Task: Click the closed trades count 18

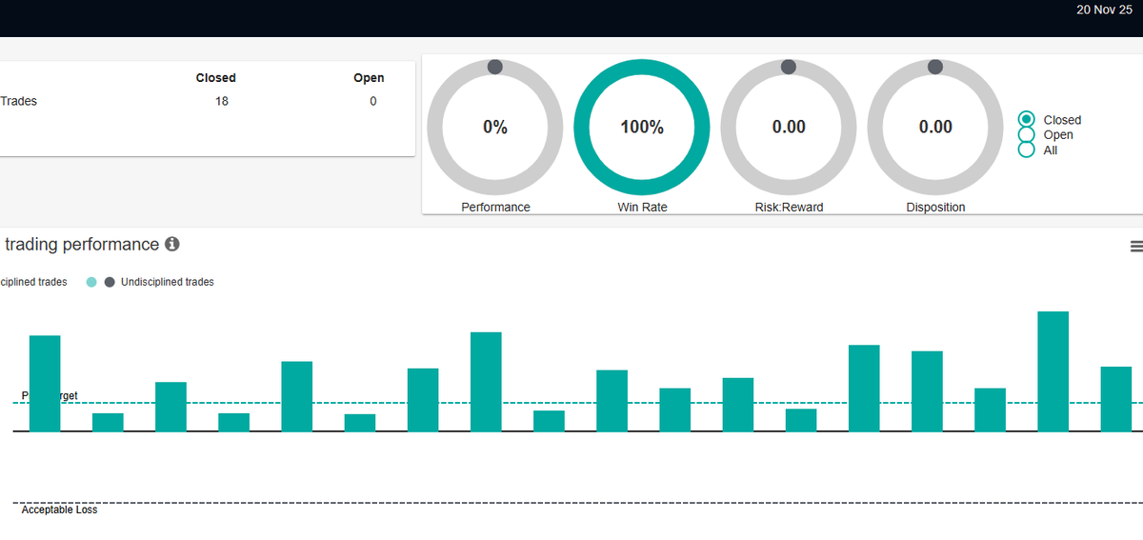Action: point(222,101)
